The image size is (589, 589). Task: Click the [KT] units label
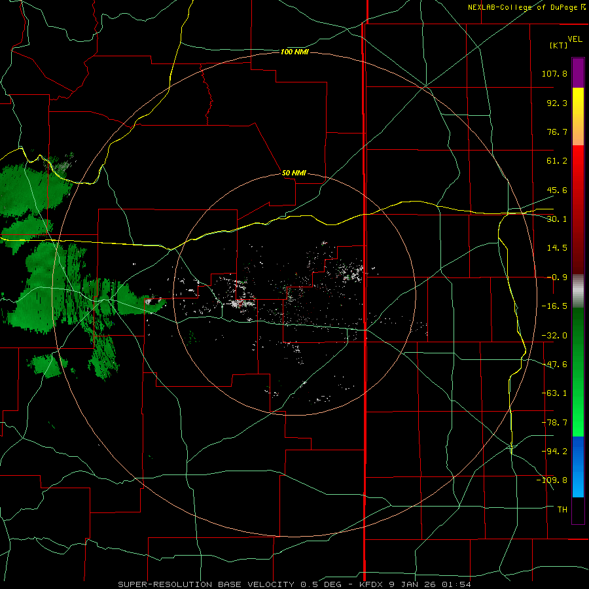[x=559, y=45]
